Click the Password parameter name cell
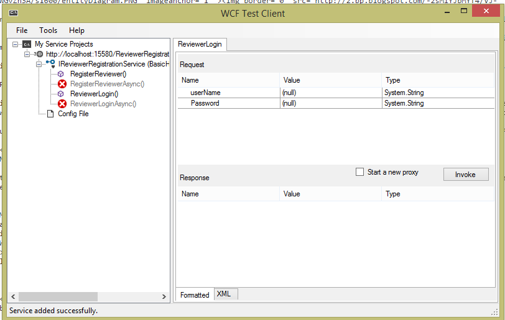 tap(229, 103)
